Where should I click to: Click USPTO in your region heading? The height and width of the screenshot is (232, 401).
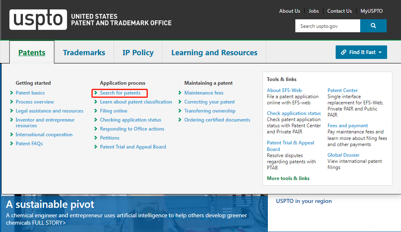pos(304,201)
